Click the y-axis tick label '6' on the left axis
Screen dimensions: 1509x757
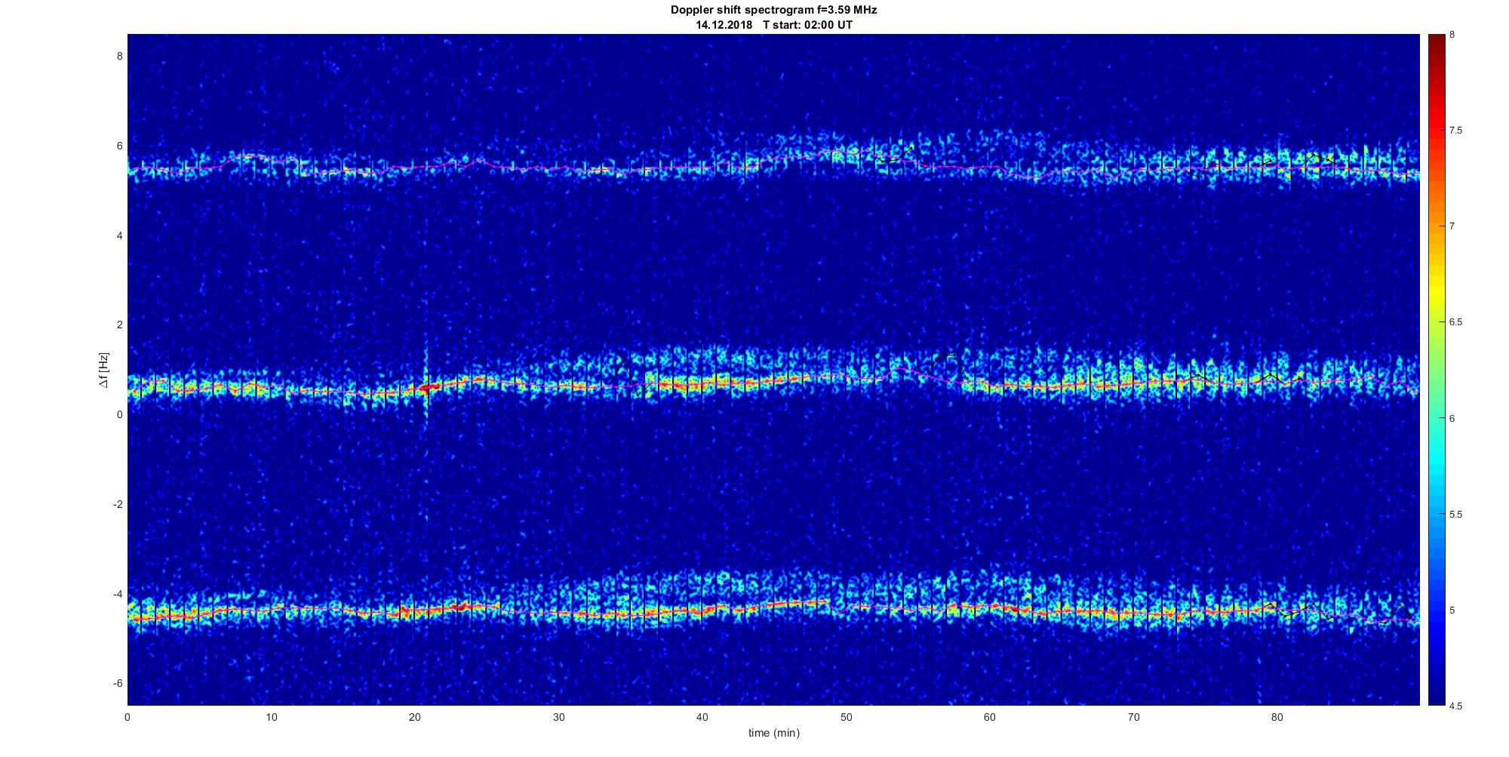pos(118,146)
